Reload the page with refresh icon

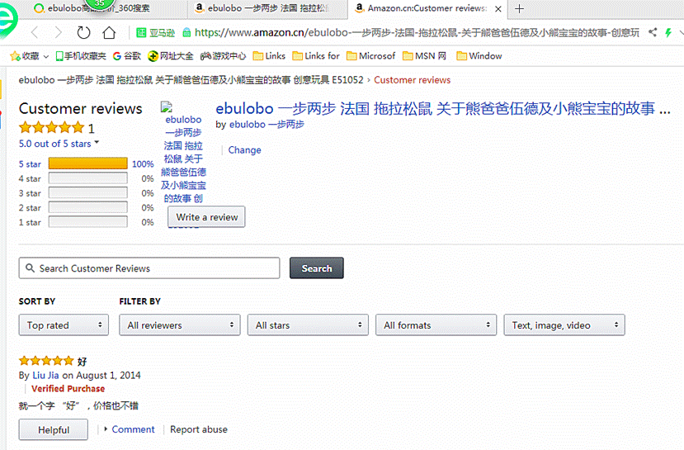[x=83, y=32]
